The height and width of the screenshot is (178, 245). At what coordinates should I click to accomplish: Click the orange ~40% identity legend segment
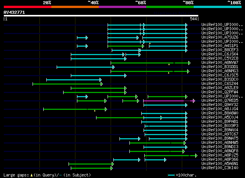(x=75, y=7)
